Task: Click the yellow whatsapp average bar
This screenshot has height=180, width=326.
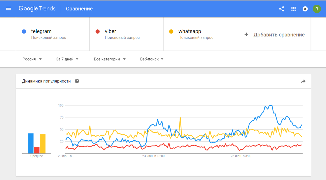Action: pyautogui.click(x=43, y=144)
